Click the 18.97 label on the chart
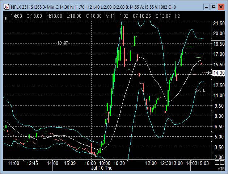 63,43
